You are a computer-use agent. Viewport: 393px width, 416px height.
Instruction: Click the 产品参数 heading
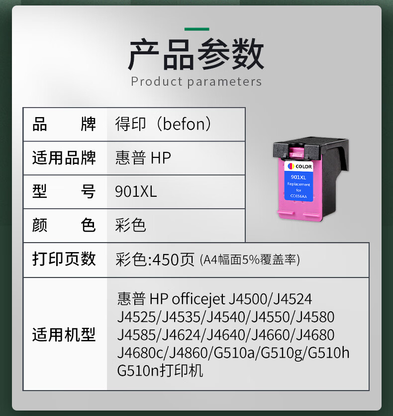[x=196, y=54]
